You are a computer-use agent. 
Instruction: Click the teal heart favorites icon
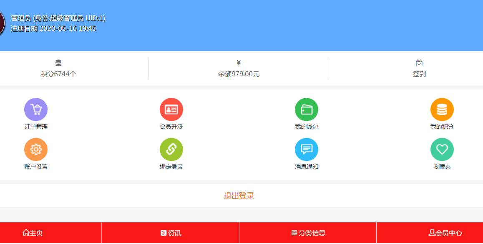point(442,149)
